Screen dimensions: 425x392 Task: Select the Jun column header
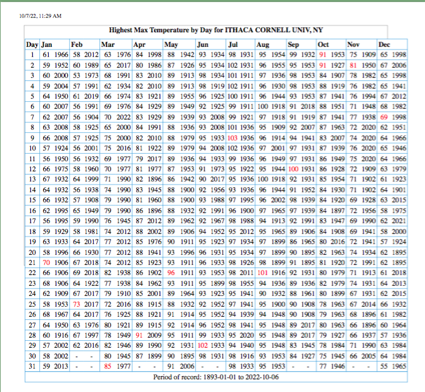pyautogui.click(x=203, y=45)
